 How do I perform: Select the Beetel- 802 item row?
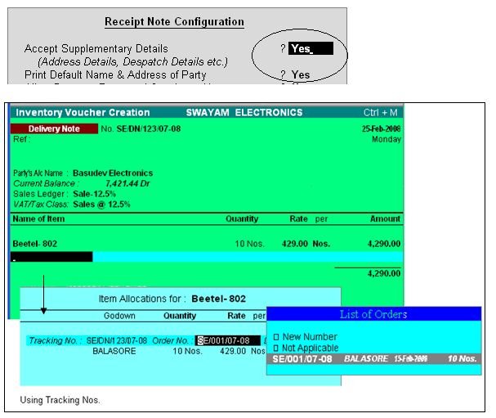pyautogui.click(x=207, y=244)
